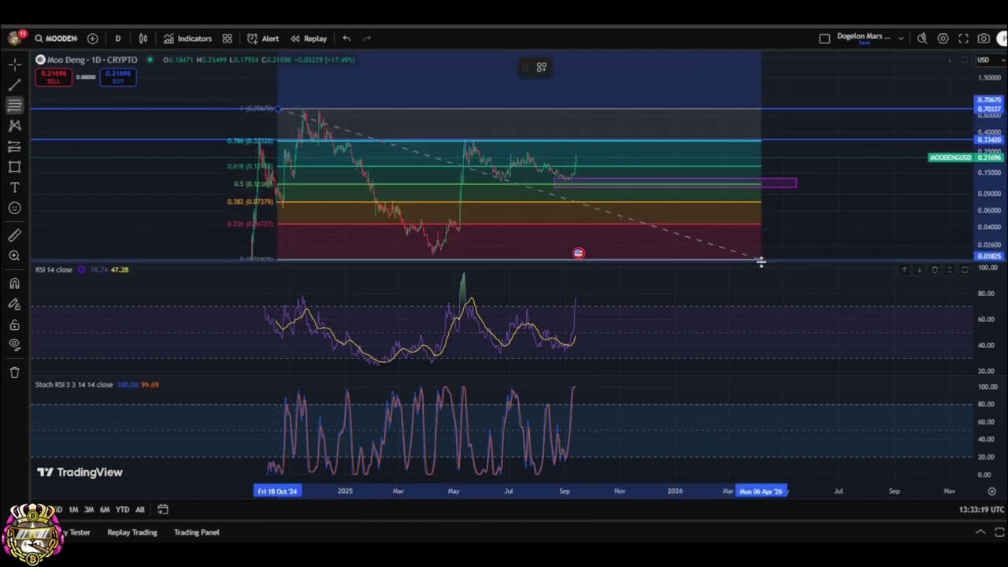Click the 13:33:19 UTC timezone clock
This screenshot has width=1008, height=567.
tap(982, 510)
